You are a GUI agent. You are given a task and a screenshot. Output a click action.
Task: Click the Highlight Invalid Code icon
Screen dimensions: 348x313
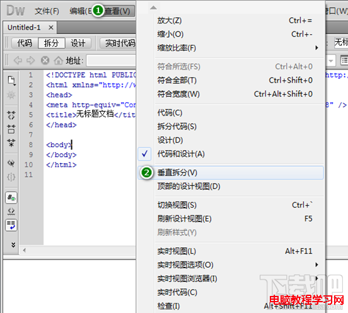(11, 211)
